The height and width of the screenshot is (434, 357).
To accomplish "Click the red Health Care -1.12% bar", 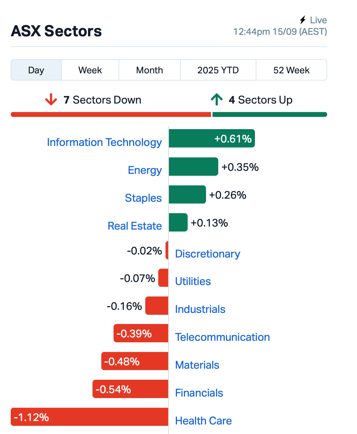I will 89,417.
